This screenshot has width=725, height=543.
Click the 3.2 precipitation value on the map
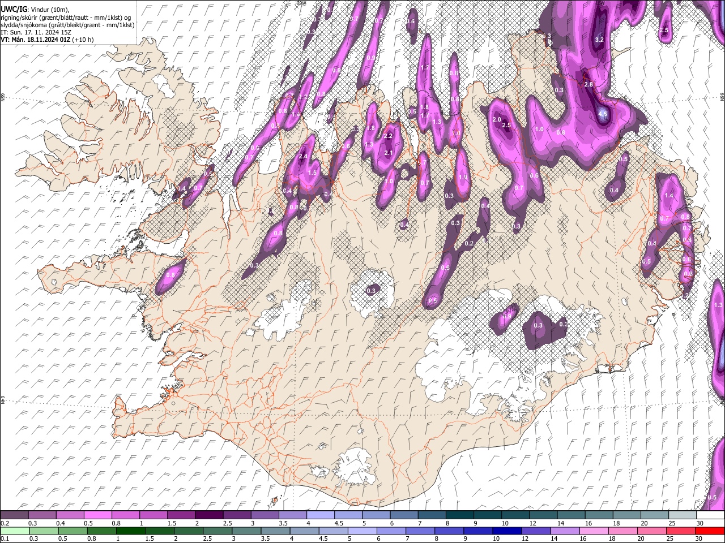pos(600,40)
